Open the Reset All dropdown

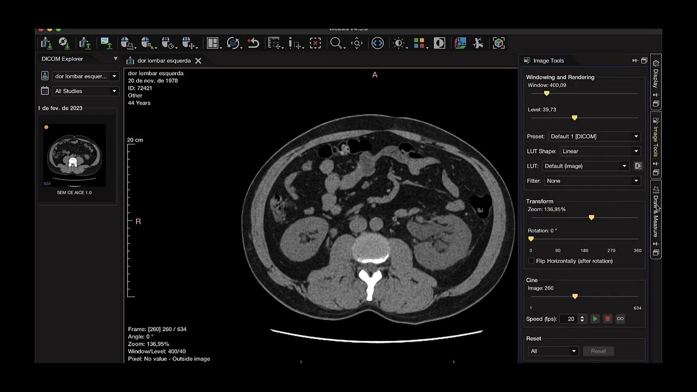(x=553, y=351)
